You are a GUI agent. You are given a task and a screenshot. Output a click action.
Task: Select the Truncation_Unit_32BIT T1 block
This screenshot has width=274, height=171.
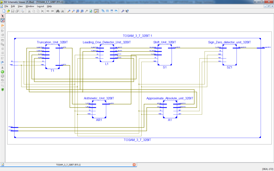[52, 57]
